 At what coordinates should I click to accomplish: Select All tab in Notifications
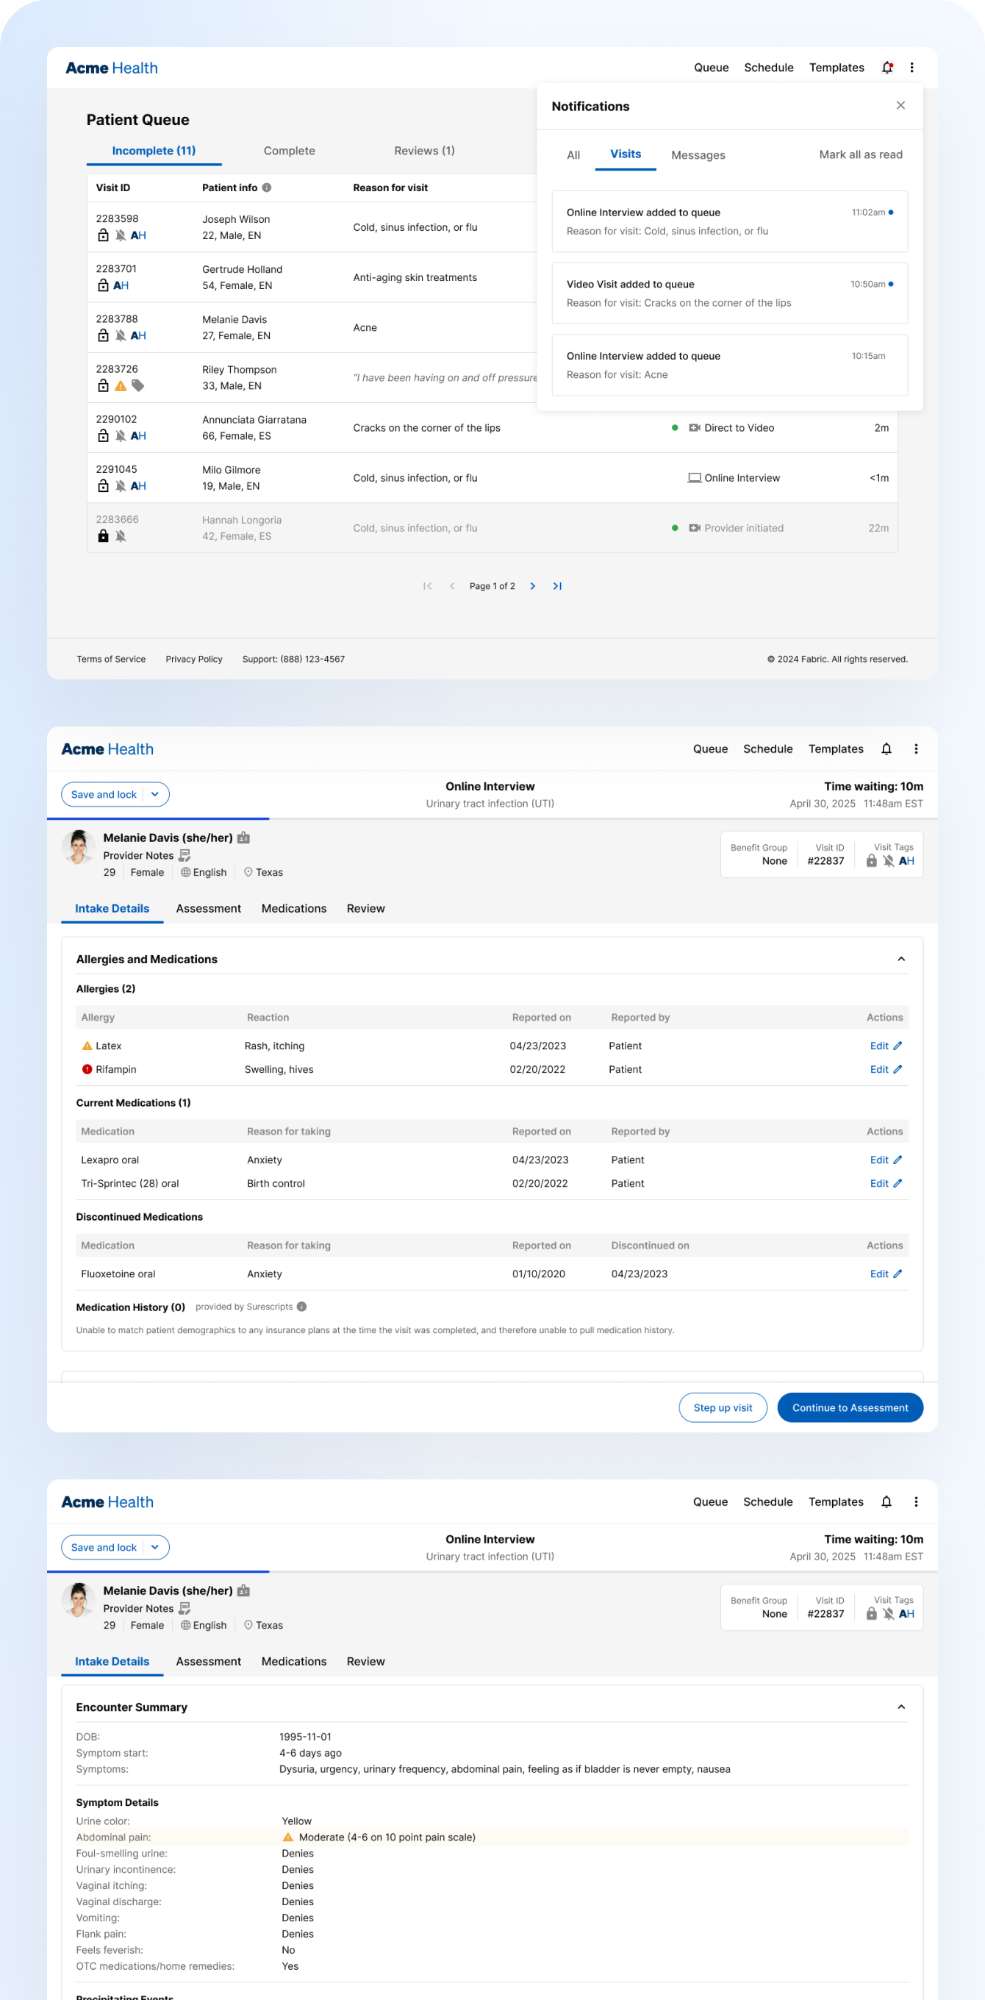(573, 155)
